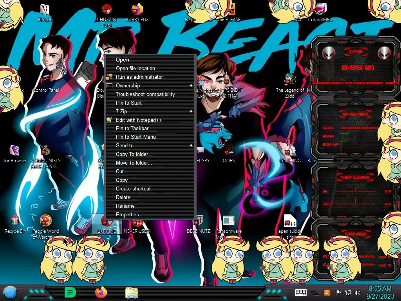The width and height of the screenshot is (401, 301).
Task: Select Pin to Start Menu
Action: [x=151, y=137]
